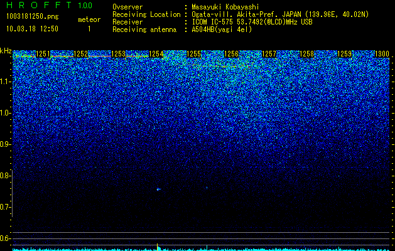Click the faint echo dot near 1255

[x=207, y=188]
